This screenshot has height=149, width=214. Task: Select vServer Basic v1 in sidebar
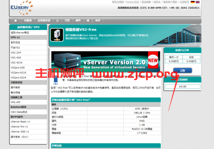(20, 122)
